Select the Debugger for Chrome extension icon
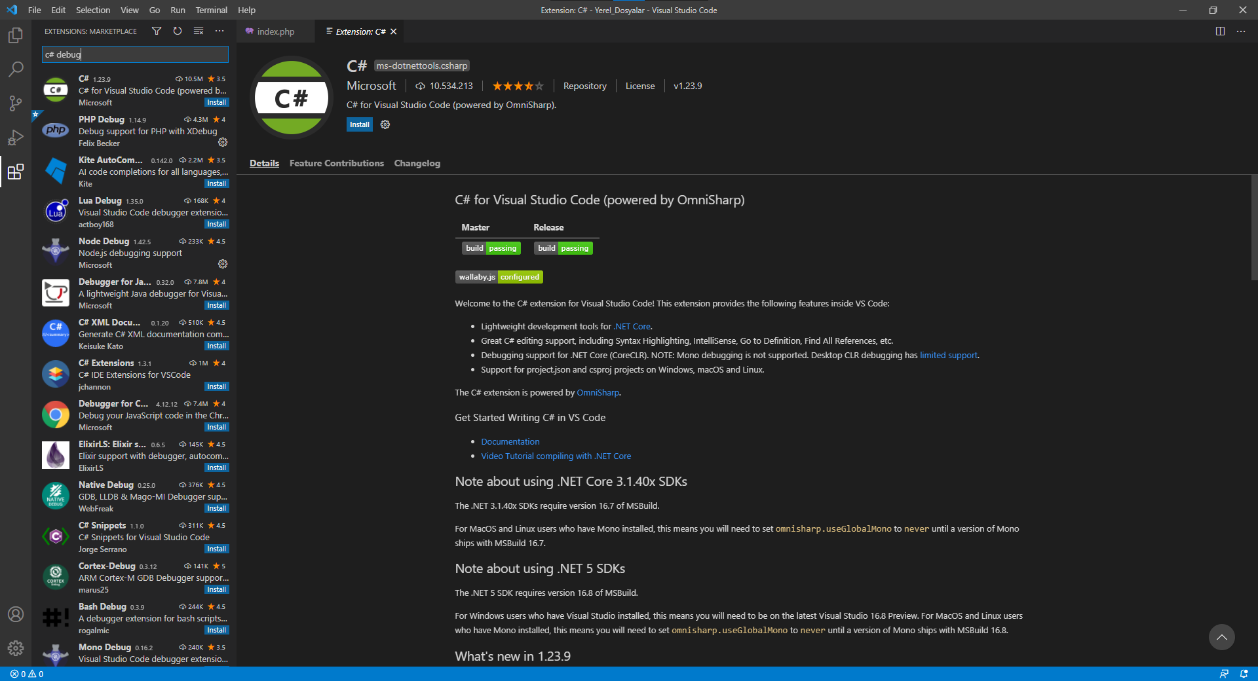 [56, 414]
